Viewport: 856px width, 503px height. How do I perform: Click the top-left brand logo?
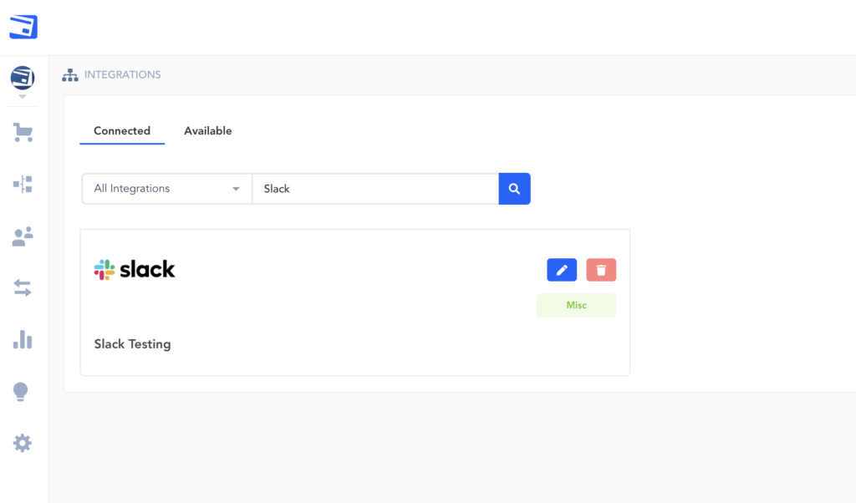23,27
